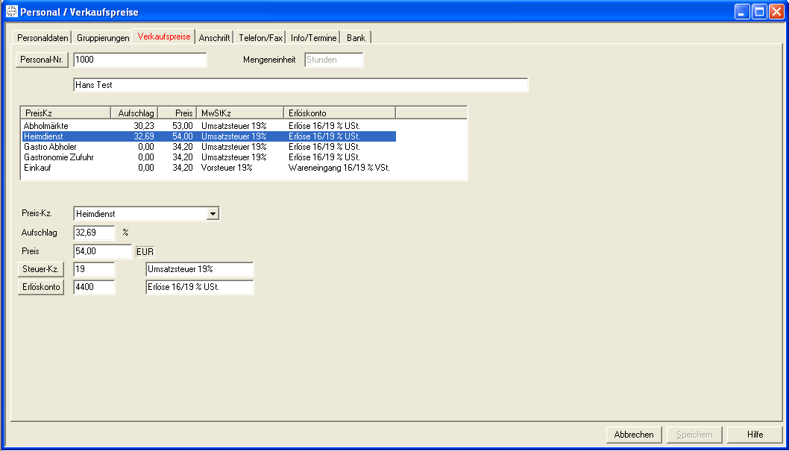Click the Erlöskonto button
Viewport: 789px width, 451px height.
coord(41,287)
